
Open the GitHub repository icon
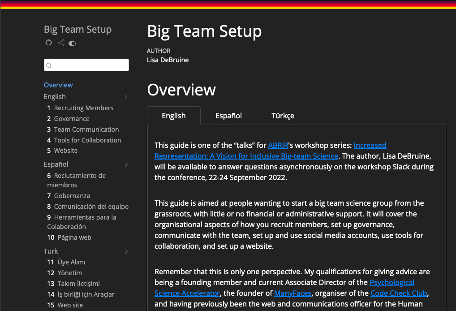pos(48,43)
